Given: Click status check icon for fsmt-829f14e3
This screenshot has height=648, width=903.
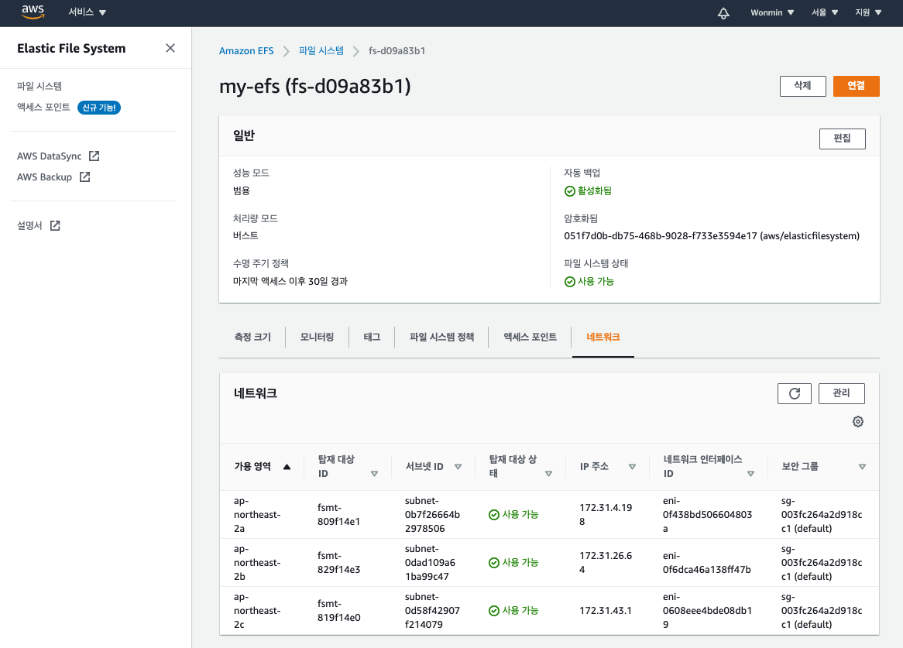Looking at the screenshot, I should pyautogui.click(x=493, y=563).
